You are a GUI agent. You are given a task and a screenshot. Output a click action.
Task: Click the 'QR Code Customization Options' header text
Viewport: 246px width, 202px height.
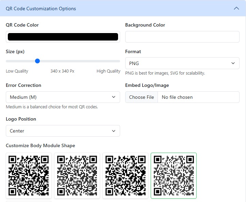pos(41,9)
